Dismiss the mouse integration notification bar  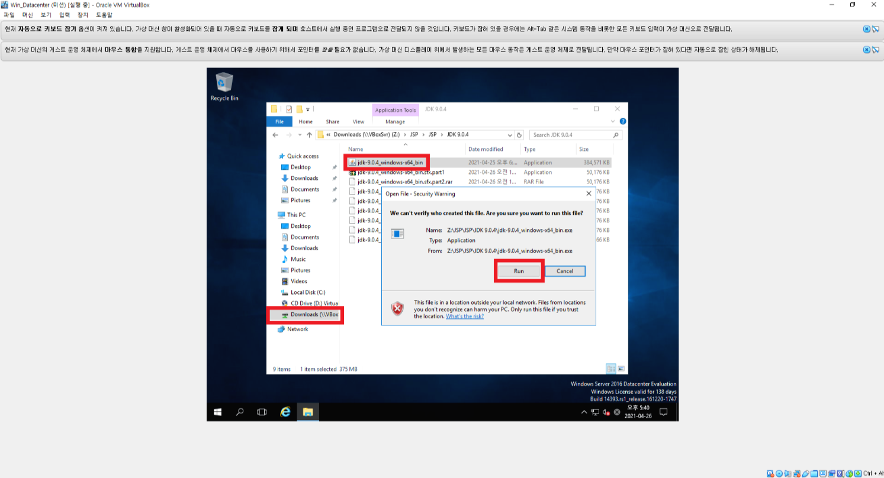pyautogui.click(x=867, y=50)
